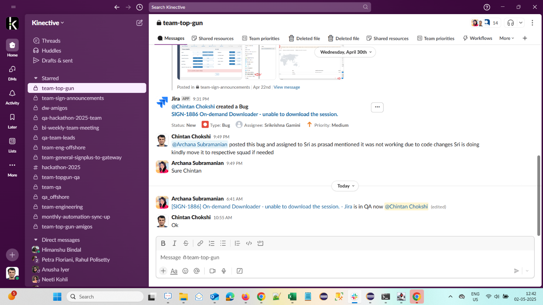Open the Kinective workspace dropdown
Viewport: 543px width, 305px height.
48,23
